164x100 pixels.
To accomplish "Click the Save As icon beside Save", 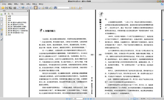I will 10,8.
